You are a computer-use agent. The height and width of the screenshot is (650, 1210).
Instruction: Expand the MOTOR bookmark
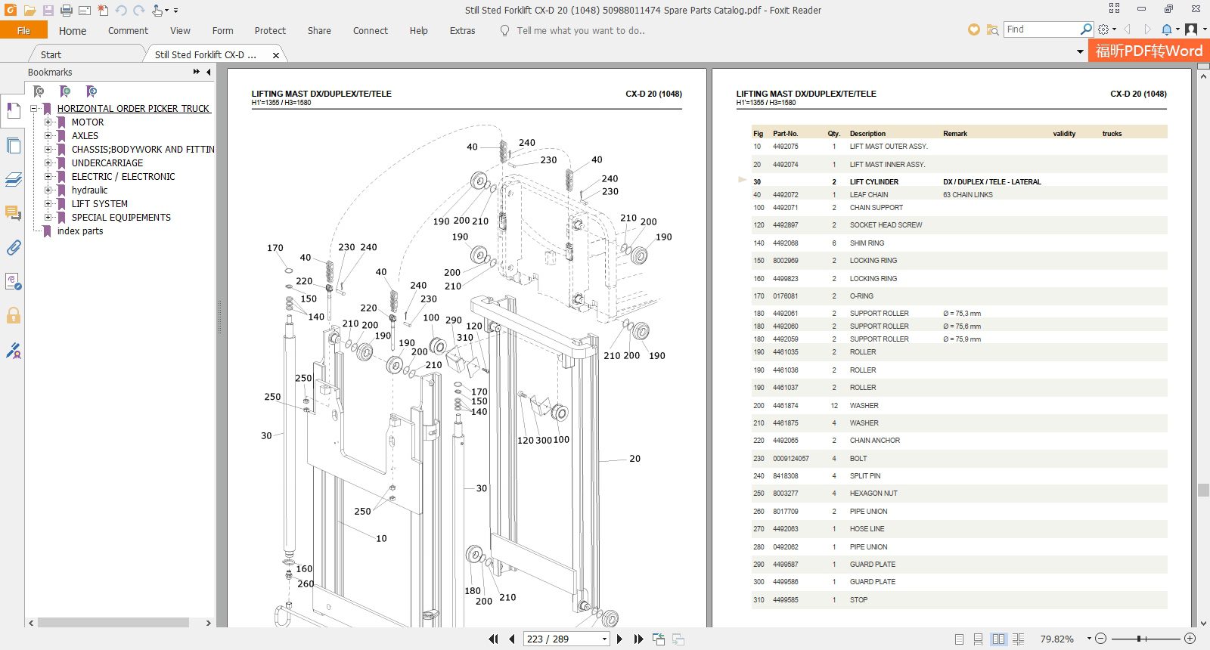(48, 122)
